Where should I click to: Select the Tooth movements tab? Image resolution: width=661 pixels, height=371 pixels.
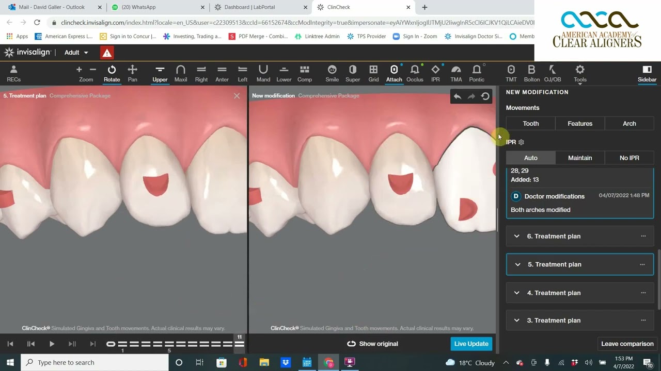pos(530,124)
